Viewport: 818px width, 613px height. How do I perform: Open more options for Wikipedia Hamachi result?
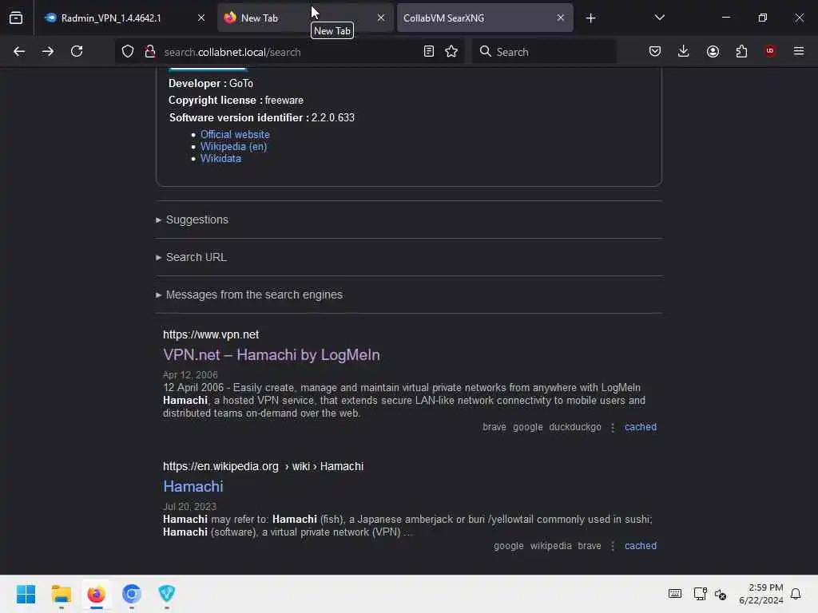pos(613,546)
